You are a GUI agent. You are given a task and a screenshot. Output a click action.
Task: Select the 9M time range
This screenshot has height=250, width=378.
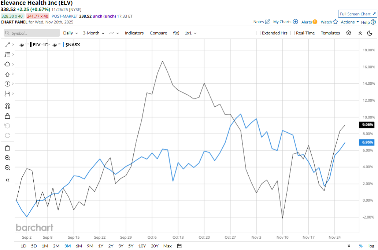(x=90, y=246)
